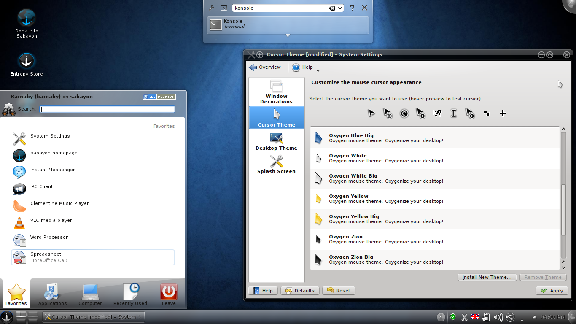The image size is (576, 324).
Task: Open System Settings window menu icon in titlebar
Action: pyautogui.click(x=251, y=54)
